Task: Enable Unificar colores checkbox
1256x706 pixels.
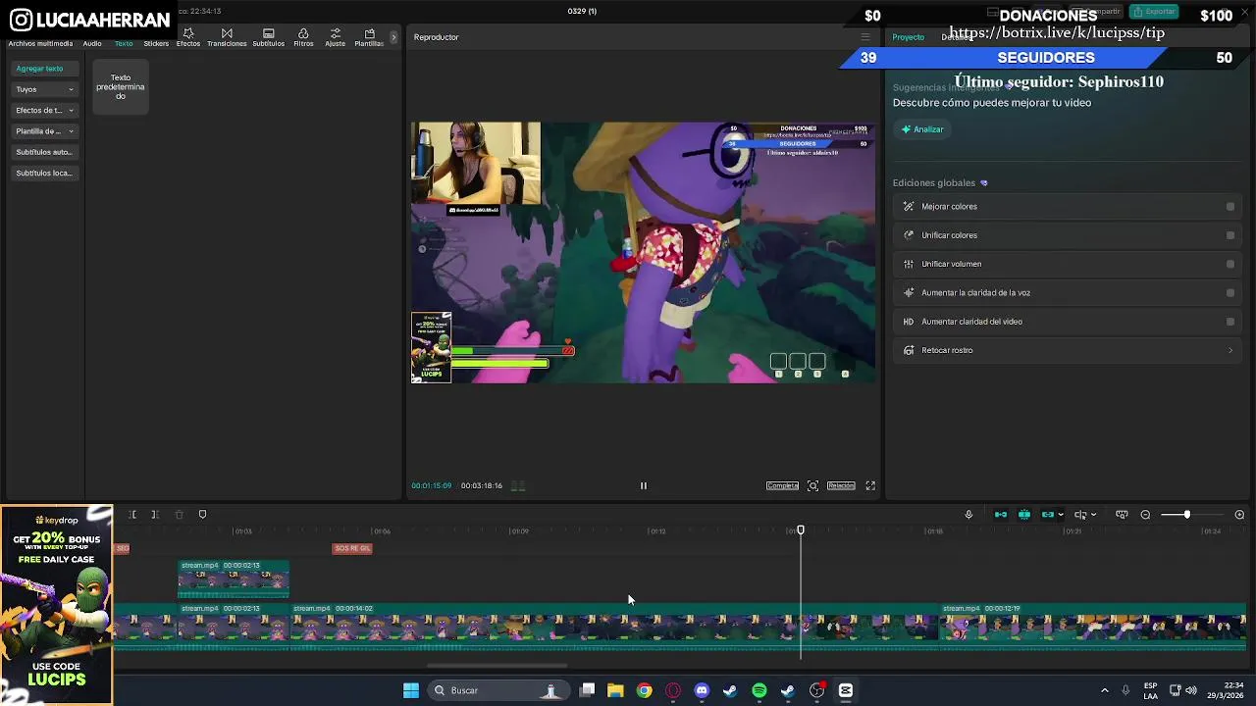Action: coord(1230,235)
